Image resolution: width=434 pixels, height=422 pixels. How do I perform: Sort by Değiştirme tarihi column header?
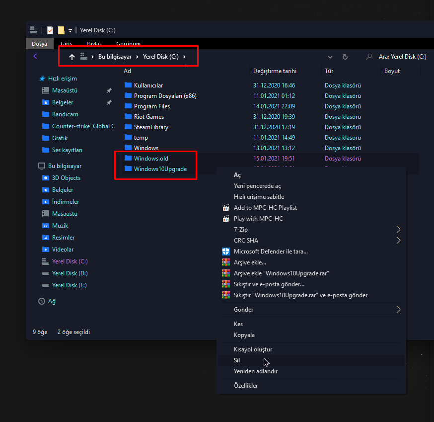coord(275,71)
